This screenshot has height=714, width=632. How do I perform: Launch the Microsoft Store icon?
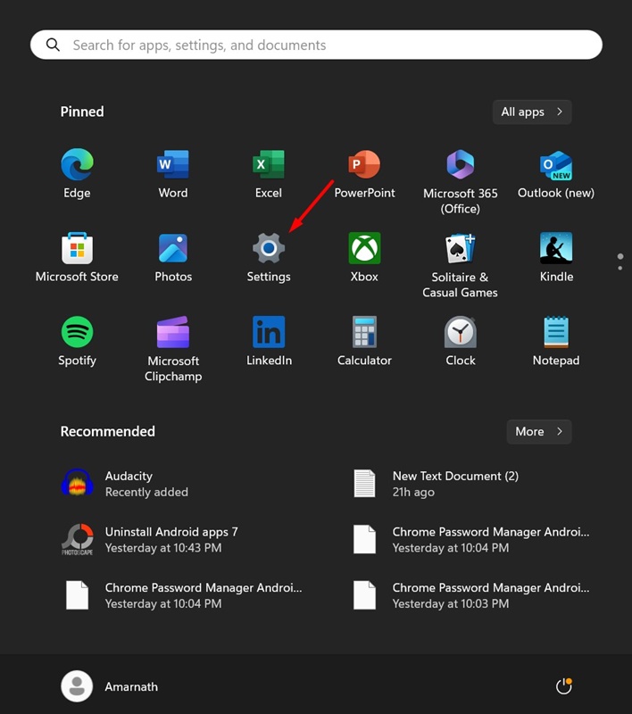click(77, 248)
